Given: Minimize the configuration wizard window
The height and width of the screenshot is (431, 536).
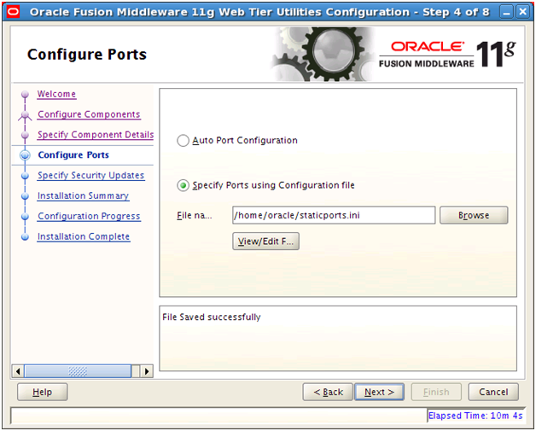Looking at the screenshot, I should [506, 12].
